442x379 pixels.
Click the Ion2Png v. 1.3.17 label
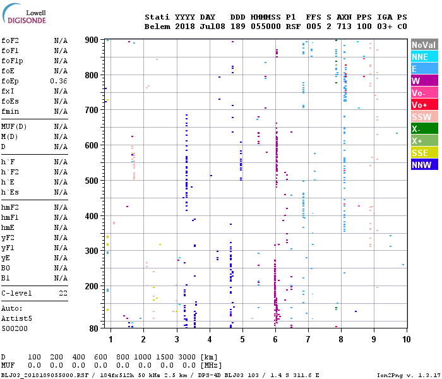(409, 375)
